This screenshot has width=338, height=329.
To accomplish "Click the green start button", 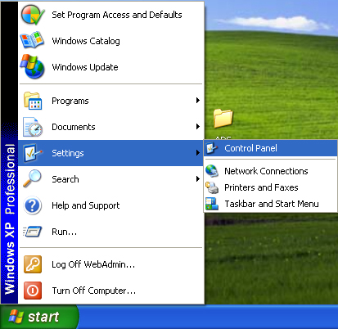I will (39, 317).
